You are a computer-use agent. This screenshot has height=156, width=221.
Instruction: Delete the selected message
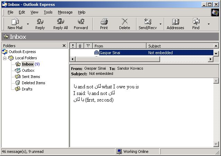pos(125,24)
